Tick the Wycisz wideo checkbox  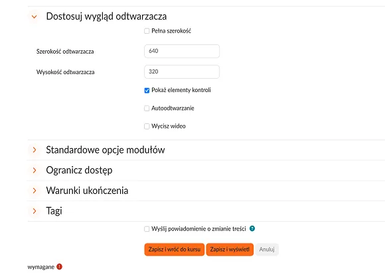pos(147,126)
